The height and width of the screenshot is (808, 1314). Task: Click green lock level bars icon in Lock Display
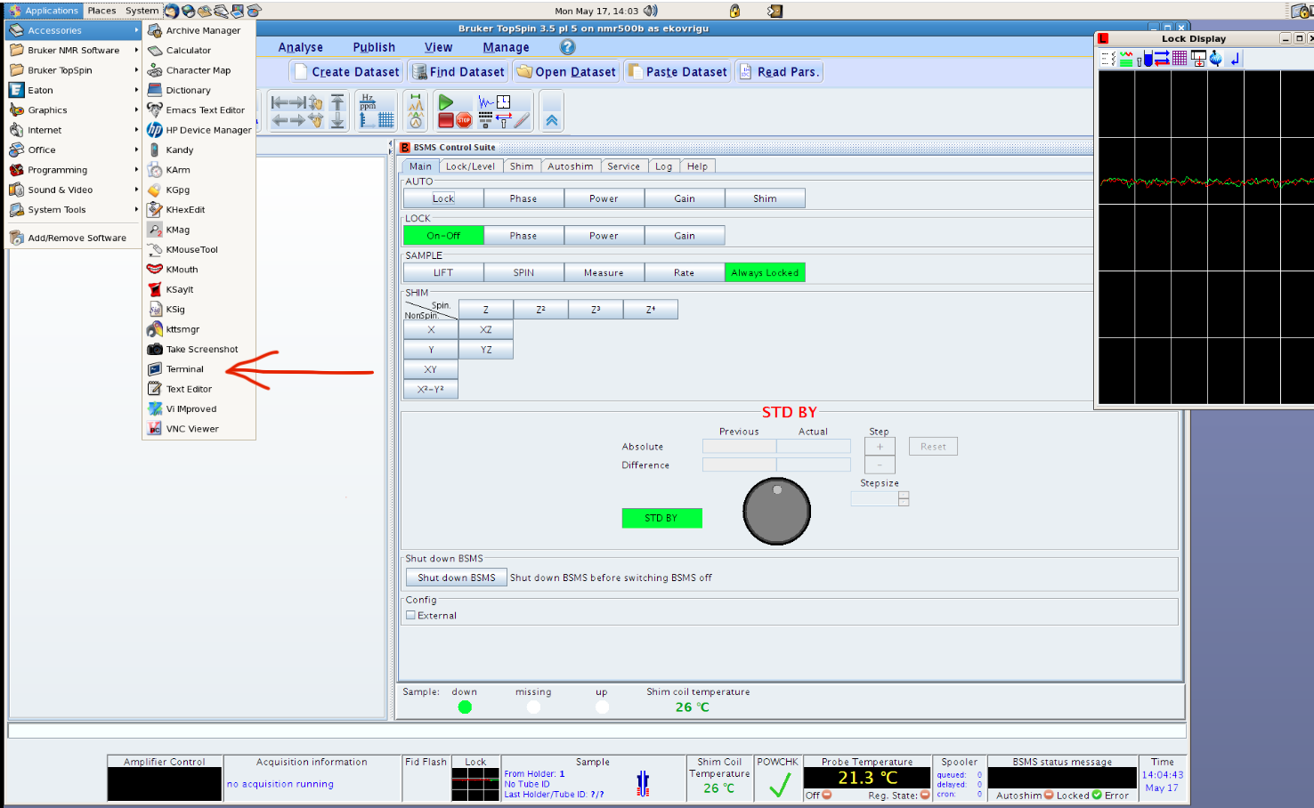(1126, 58)
